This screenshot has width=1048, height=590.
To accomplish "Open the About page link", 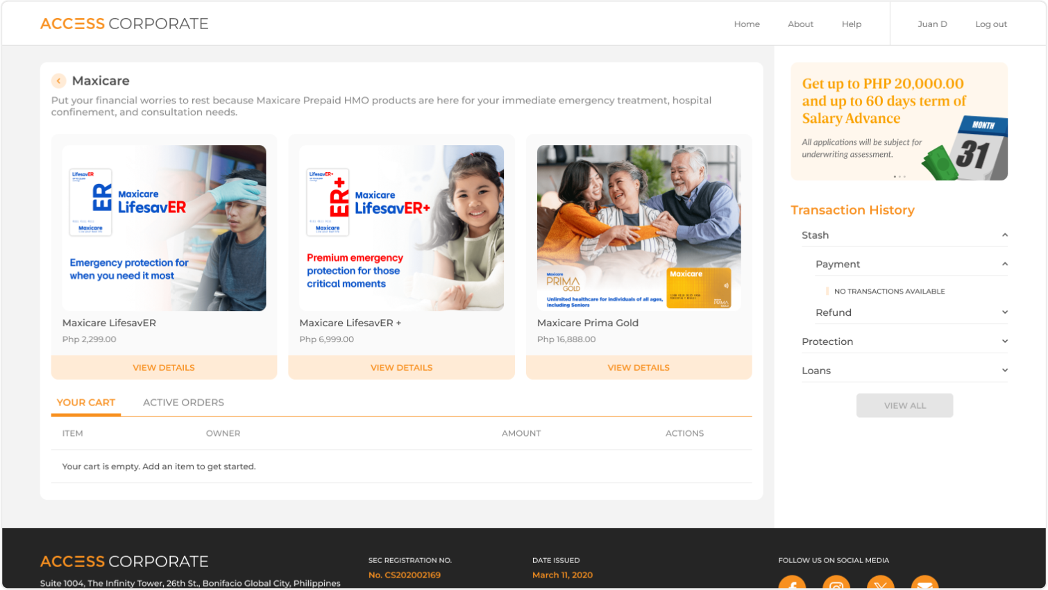I will [800, 24].
